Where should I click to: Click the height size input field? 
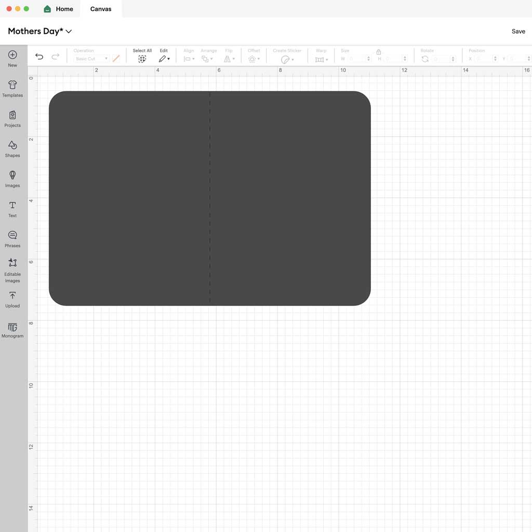pyautogui.click(x=394, y=59)
